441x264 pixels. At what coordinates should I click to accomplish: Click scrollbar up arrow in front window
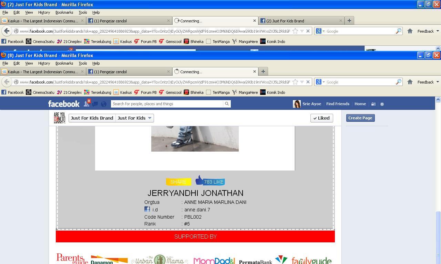pyautogui.click(x=438, y=99)
